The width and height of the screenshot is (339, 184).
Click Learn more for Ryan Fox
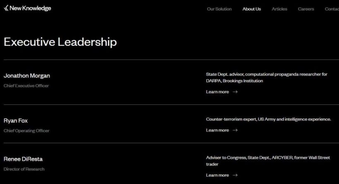(x=217, y=130)
